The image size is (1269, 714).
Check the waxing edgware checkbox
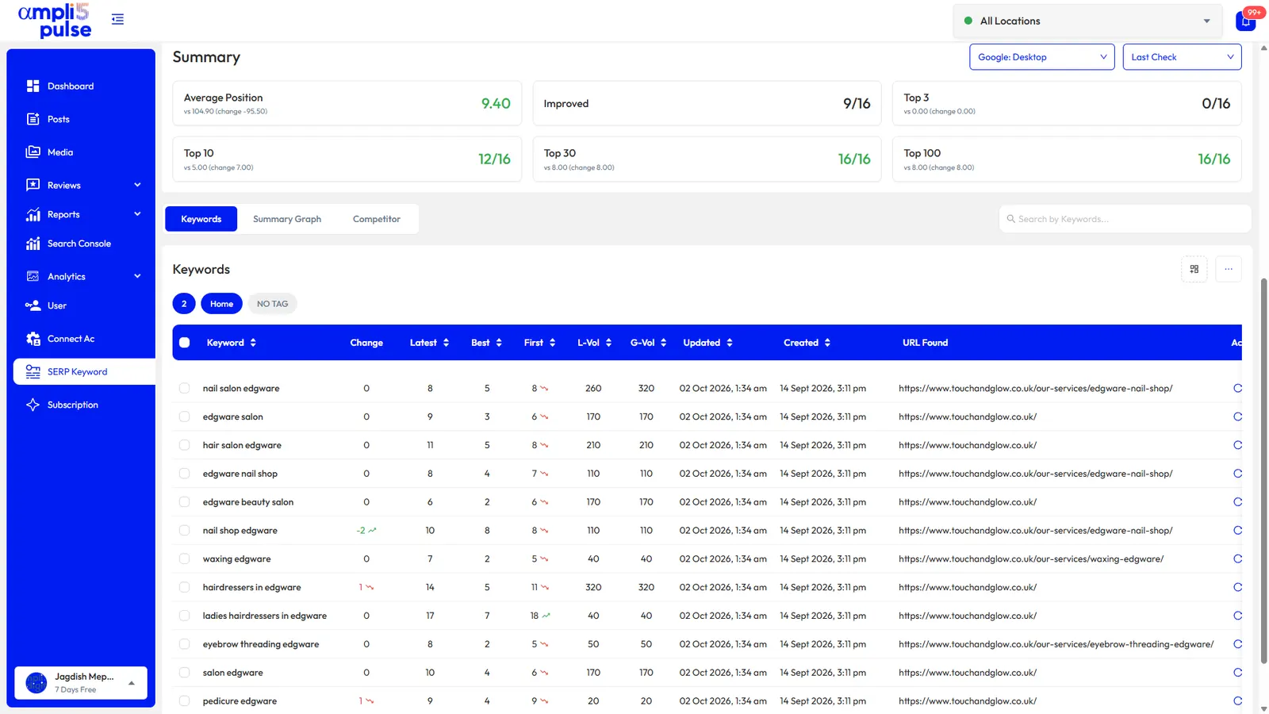point(184,559)
